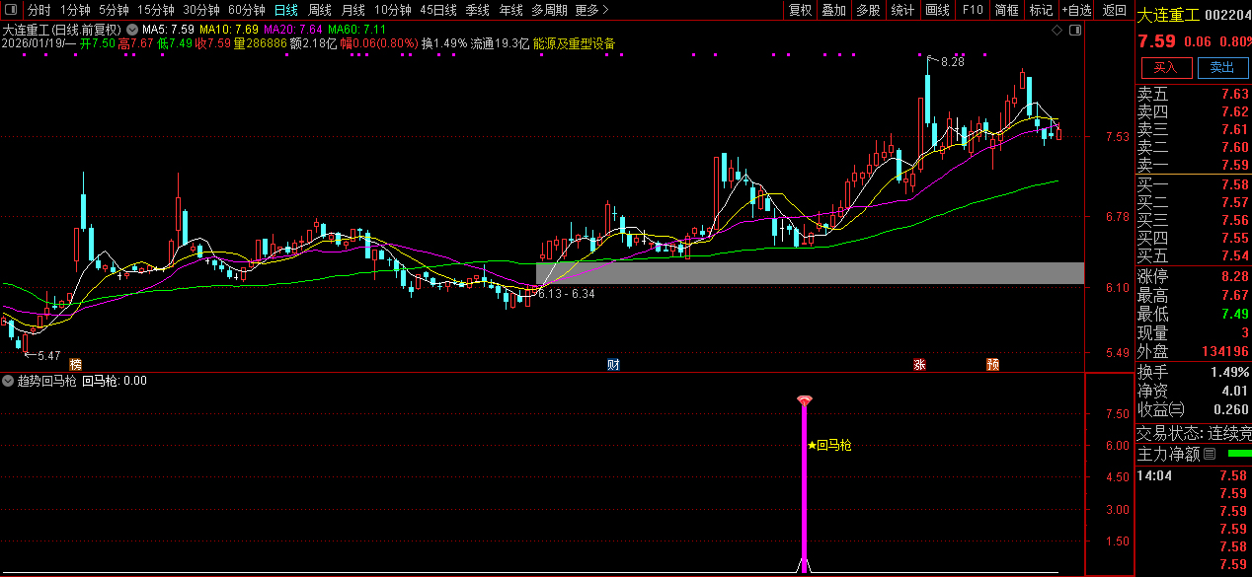Toggle the sidebar panel icon at top-left
Screen dimensions: 1252x577
(x=10, y=10)
